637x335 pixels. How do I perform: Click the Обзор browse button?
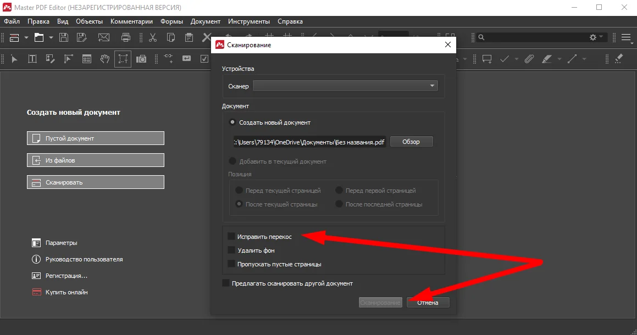411,142
